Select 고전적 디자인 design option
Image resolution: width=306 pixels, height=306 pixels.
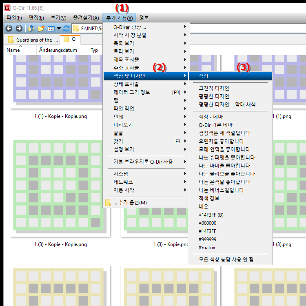[213, 88]
